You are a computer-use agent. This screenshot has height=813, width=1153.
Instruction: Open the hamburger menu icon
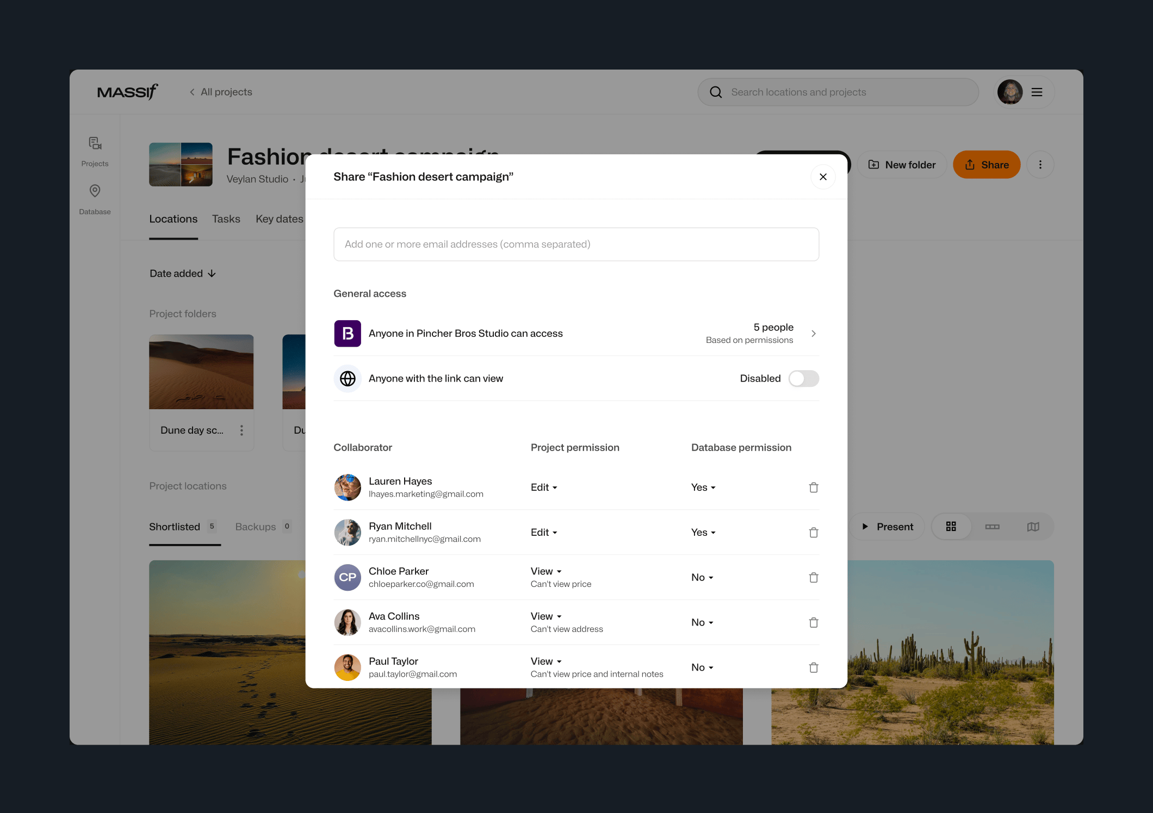click(1037, 92)
